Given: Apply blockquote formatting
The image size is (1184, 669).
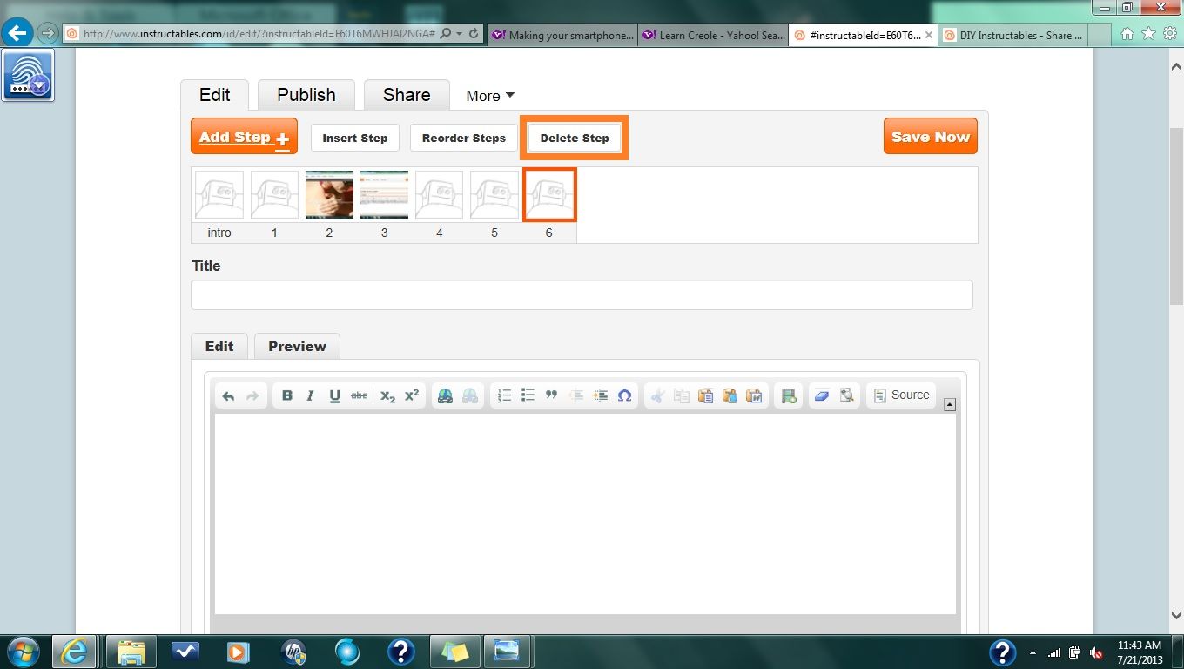Looking at the screenshot, I should pyautogui.click(x=551, y=395).
